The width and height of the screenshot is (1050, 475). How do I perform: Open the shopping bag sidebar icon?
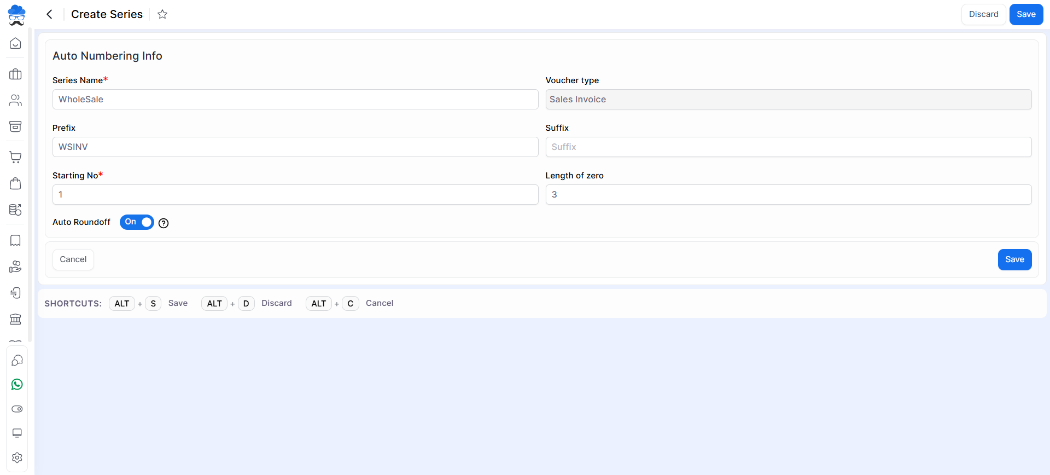[x=15, y=183]
